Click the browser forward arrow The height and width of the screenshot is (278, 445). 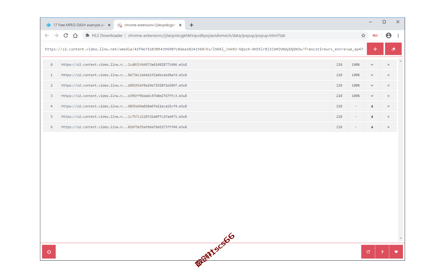[56, 35]
